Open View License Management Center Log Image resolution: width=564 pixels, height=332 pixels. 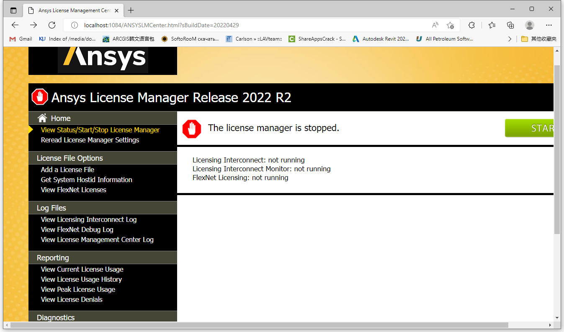[x=97, y=239]
